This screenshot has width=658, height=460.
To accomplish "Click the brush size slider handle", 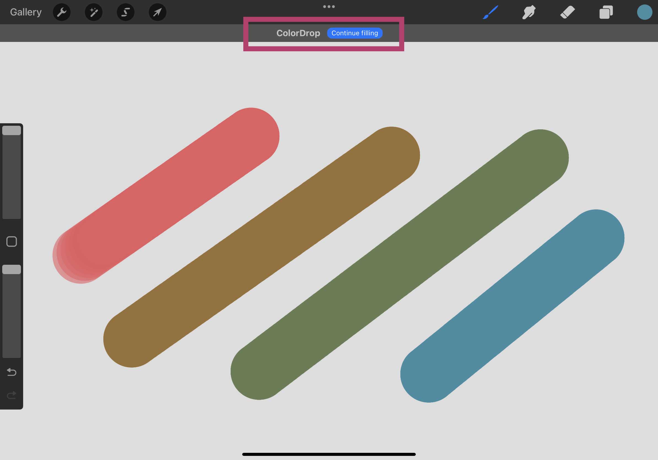I will 12,130.
